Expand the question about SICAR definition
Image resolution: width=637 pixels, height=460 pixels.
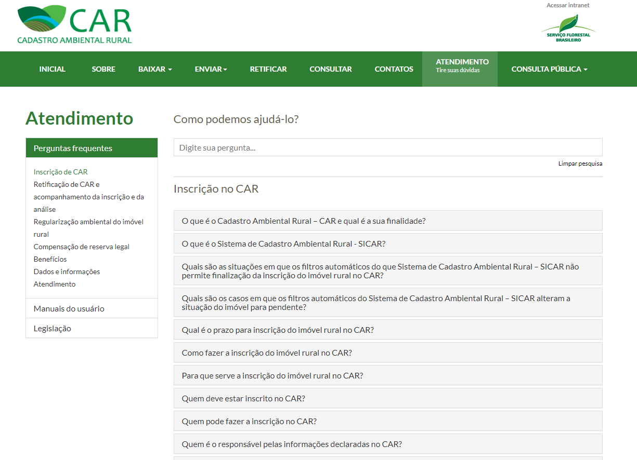point(387,243)
